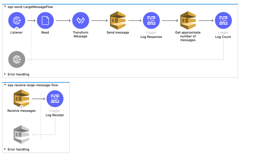253x157 pixels.
Task: Click Get approximate number of messages icon
Action: [x=188, y=20]
